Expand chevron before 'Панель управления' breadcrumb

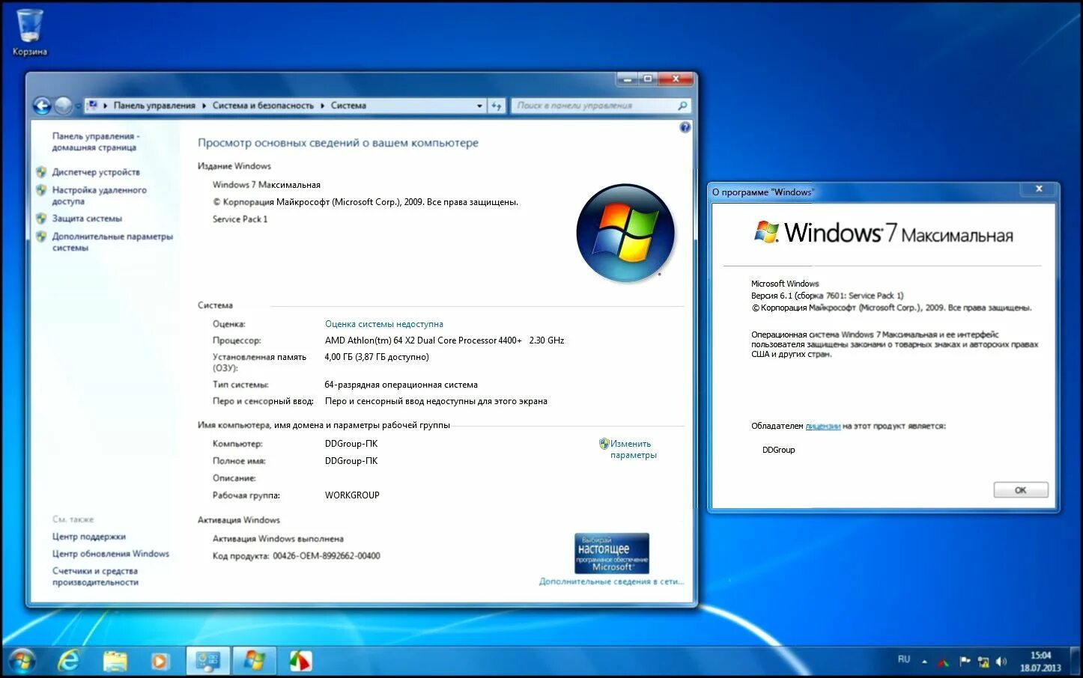click(x=106, y=106)
